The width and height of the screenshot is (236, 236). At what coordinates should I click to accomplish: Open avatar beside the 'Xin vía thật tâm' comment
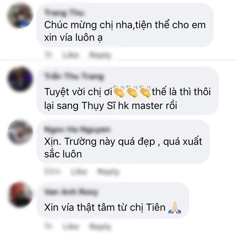point(20,194)
